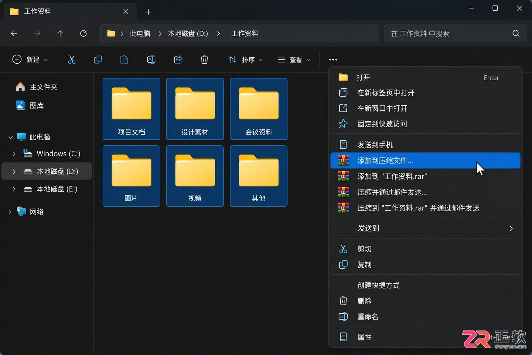Open the 查看 view dropdown
Image resolution: width=532 pixels, height=355 pixels.
pyautogui.click(x=294, y=60)
